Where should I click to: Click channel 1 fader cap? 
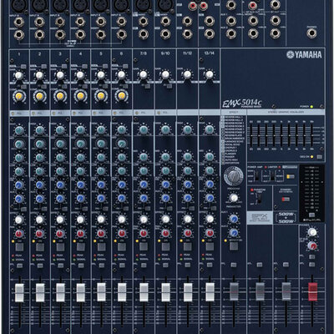[19, 292]
